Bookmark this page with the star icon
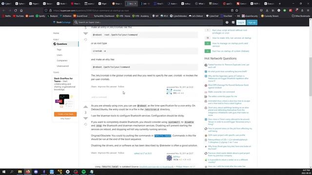Screen dimensions: 312x175 [237, 11]
